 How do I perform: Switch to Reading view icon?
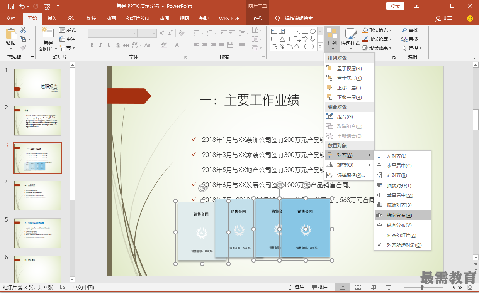tap(373, 287)
